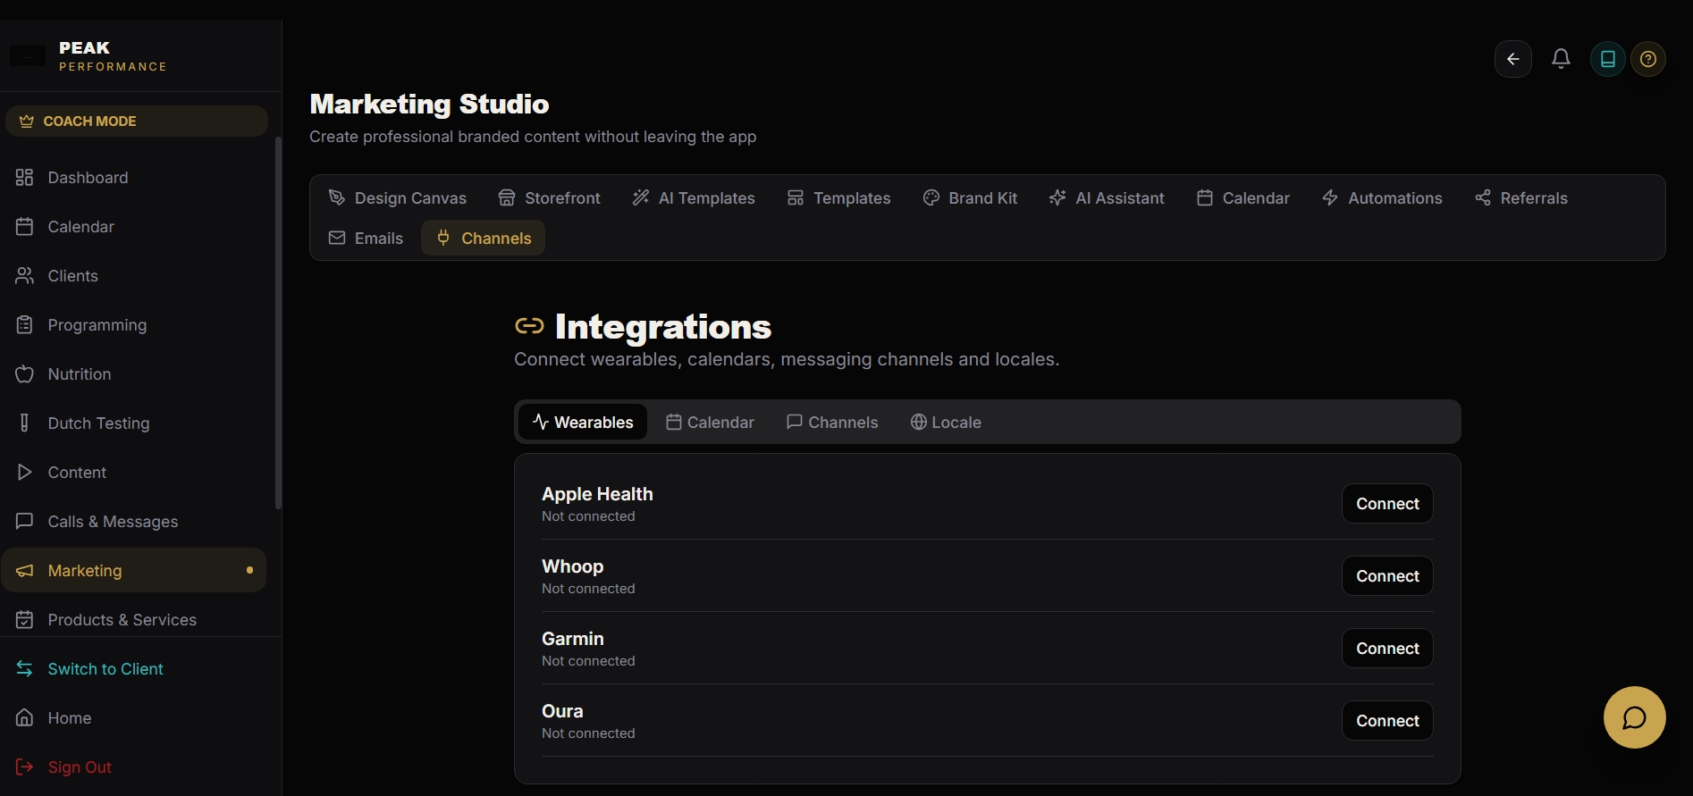This screenshot has height=796, width=1693.
Task: Click the Programming clipboard icon
Action: pyautogui.click(x=25, y=325)
